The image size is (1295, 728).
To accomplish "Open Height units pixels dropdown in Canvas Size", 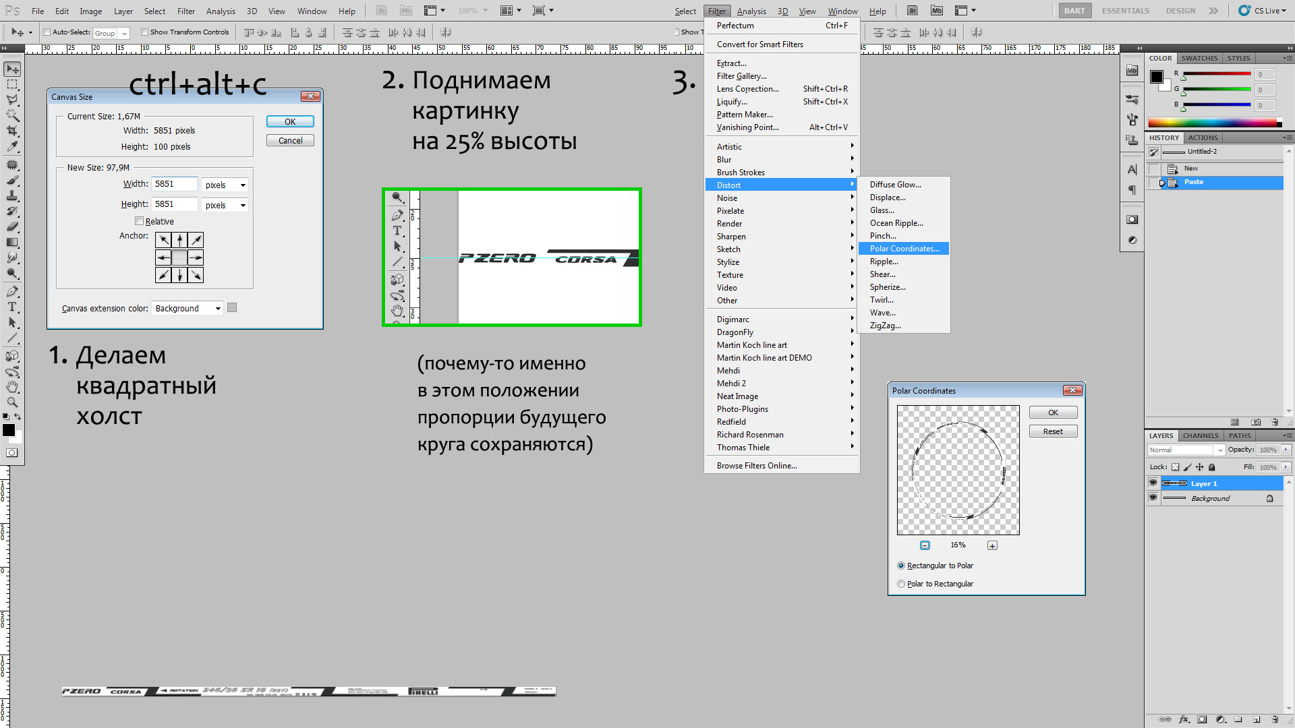I will [x=225, y=205].
